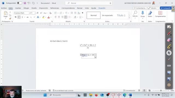Redo the last action
The width and height of the screenshot is (175, 98).
coord(33,3)
